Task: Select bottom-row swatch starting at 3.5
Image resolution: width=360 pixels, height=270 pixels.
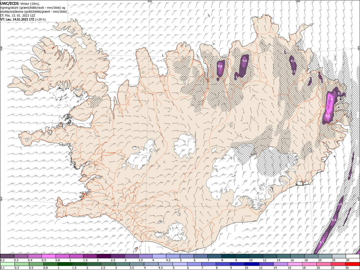Action: 136,264
